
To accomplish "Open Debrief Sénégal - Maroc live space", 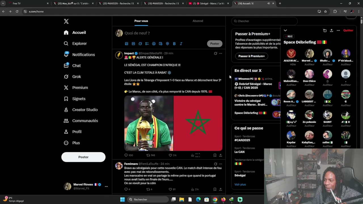I will coord(257,83).
